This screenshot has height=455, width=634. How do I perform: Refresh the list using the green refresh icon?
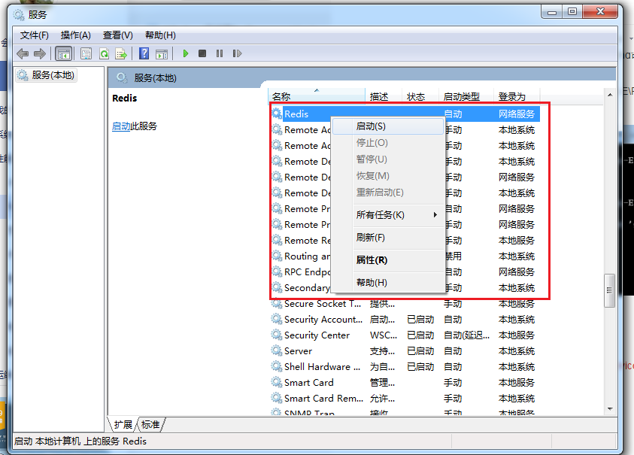click(x=104, y=53)
